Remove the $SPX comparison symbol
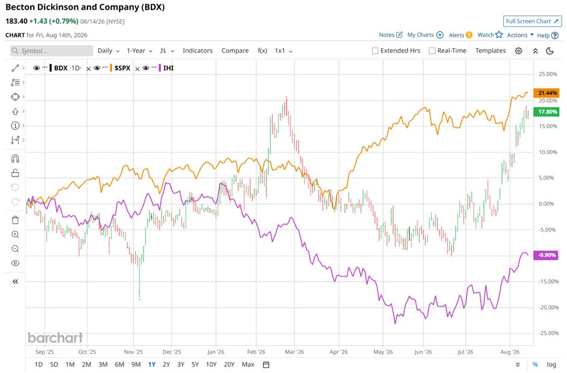This screenshot has height=373, width=567. click(x=89, y=69)
